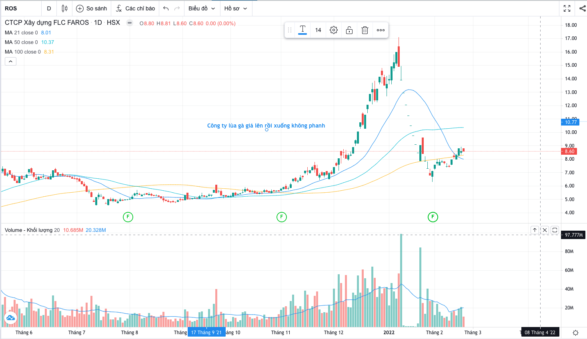Click the Tháng 6 time axis label
This screenshot has height=339, width=587.
point(24,333)
